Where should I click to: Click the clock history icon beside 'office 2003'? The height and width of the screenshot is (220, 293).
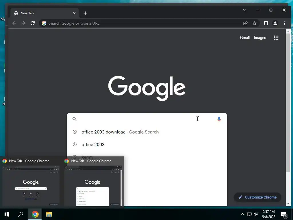[x=75, y=144]
